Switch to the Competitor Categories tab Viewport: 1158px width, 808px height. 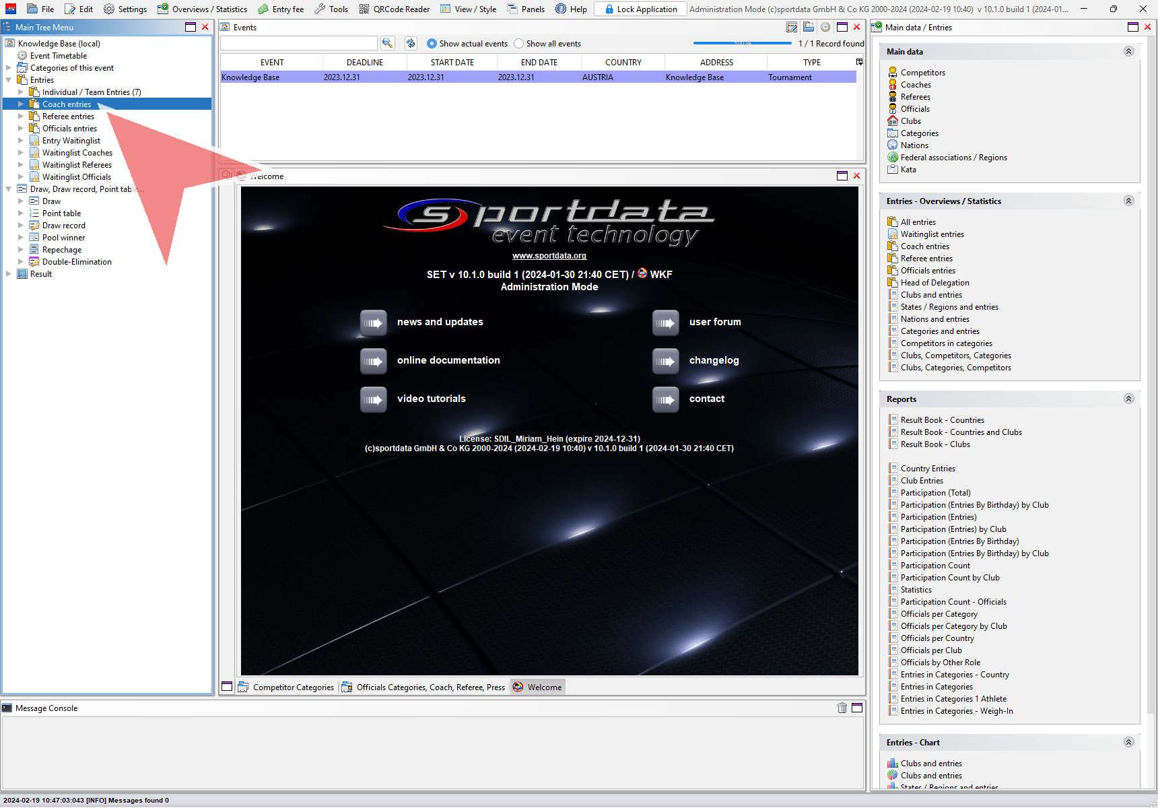tap(287, 687)
